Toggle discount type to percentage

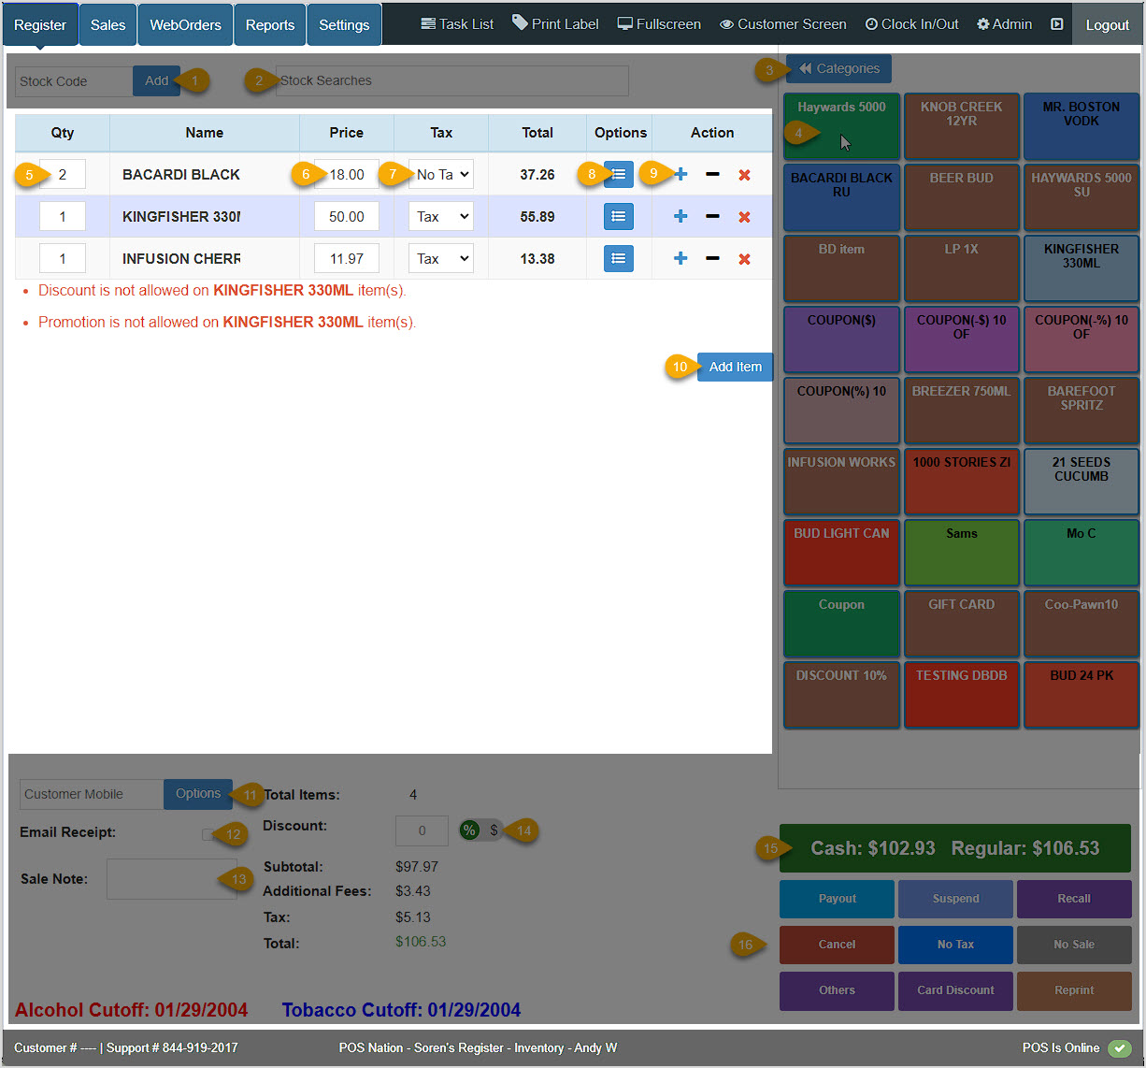469,830
